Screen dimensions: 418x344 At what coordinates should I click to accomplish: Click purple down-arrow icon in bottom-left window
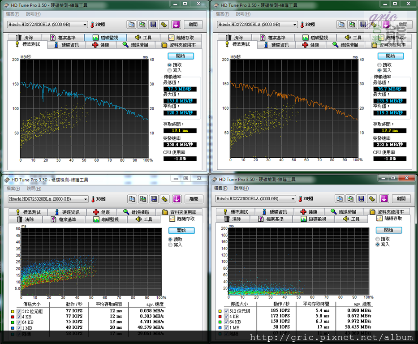pos(177,199)
